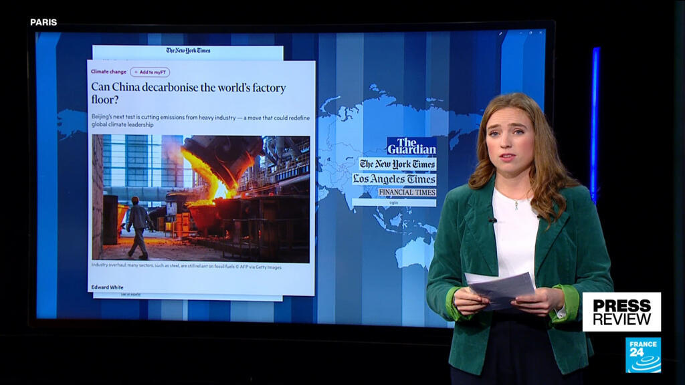Select The Guardian logo on the map

tap(411, 146)
